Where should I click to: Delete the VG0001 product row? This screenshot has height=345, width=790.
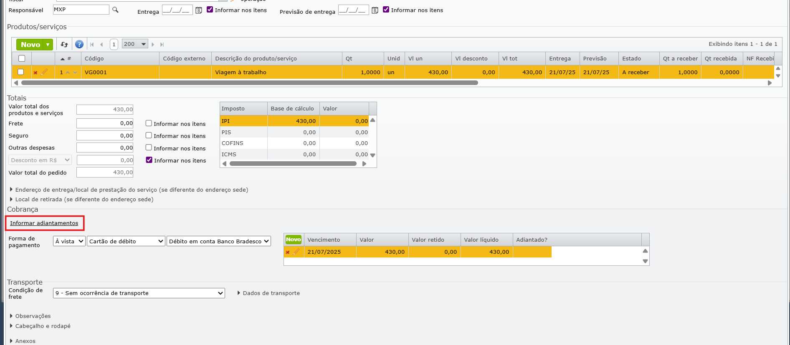tap(35, 72)
